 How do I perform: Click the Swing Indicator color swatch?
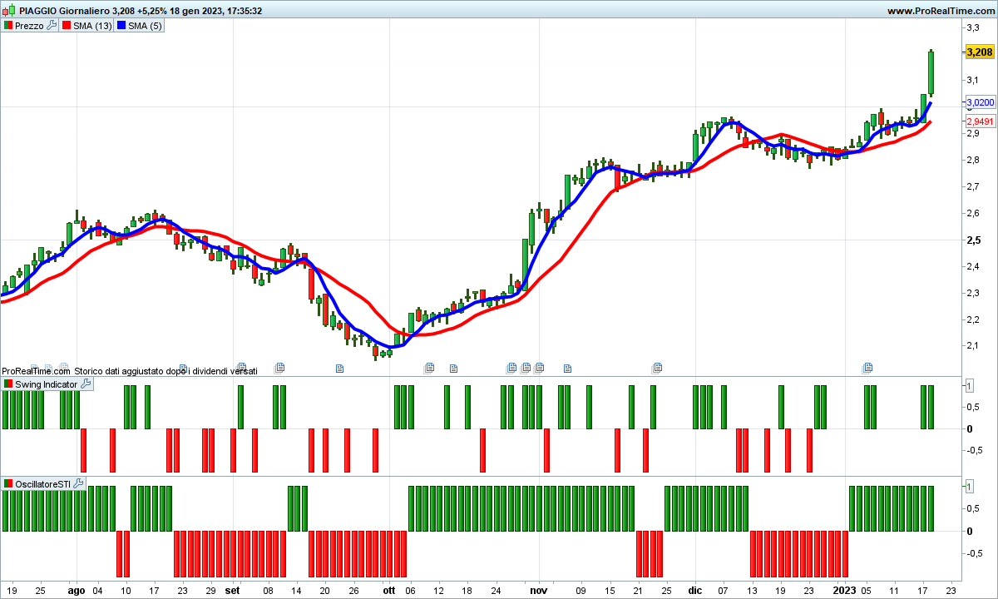tap(8, 384)
